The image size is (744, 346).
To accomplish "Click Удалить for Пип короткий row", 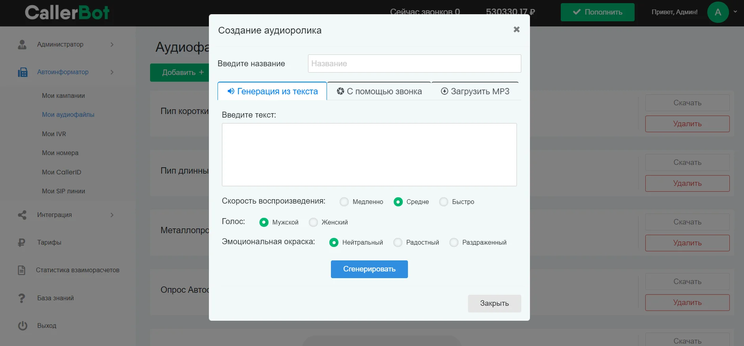I will pyautogui.click(x=687, y=124).
